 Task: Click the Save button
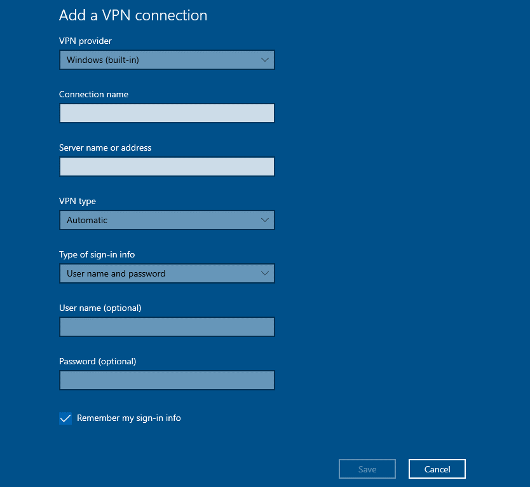[367, 469]
